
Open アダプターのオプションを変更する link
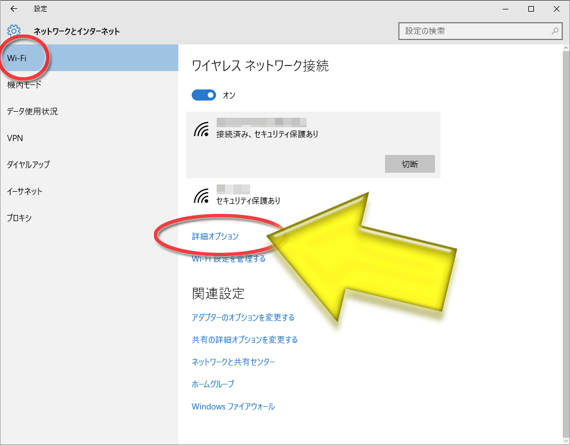pyautogui.click(x=243, y=317)
